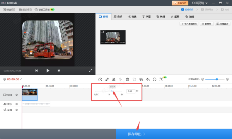This screenshot has width=232, height=139.
Task: Click the speaker-with-X mute audio toolbar icon
Action: [120, 80]
